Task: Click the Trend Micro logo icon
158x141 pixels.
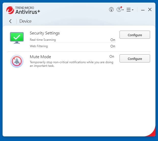Action: tap(10, 10)
